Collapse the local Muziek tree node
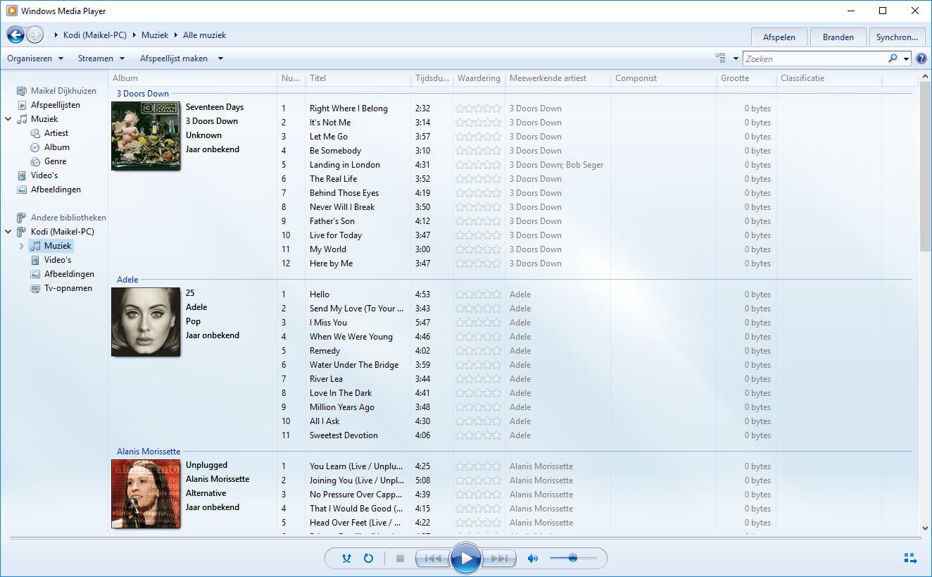The width and height of the screenshot is (932, 577). click(8, 119)
